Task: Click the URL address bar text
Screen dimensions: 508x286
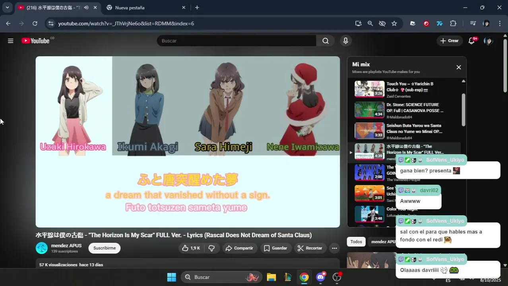Action: [x=126, y=23]
